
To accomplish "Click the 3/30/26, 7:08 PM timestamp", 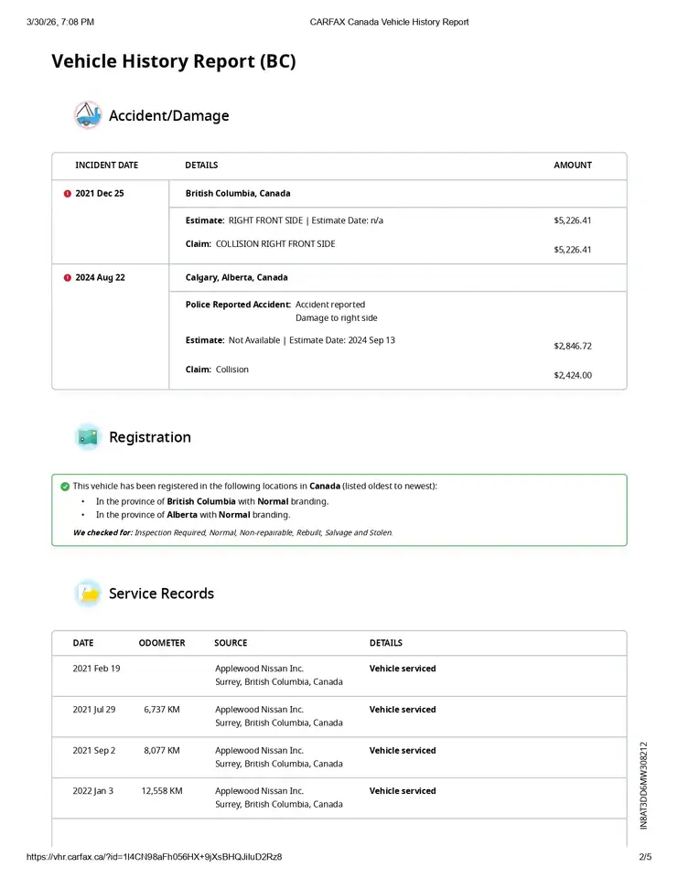I will pos(60,22).
